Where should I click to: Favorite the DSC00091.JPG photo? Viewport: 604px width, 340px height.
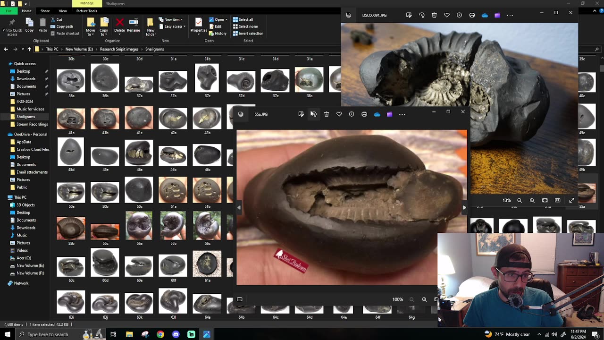pyautogui.click(x=447, y=15)
